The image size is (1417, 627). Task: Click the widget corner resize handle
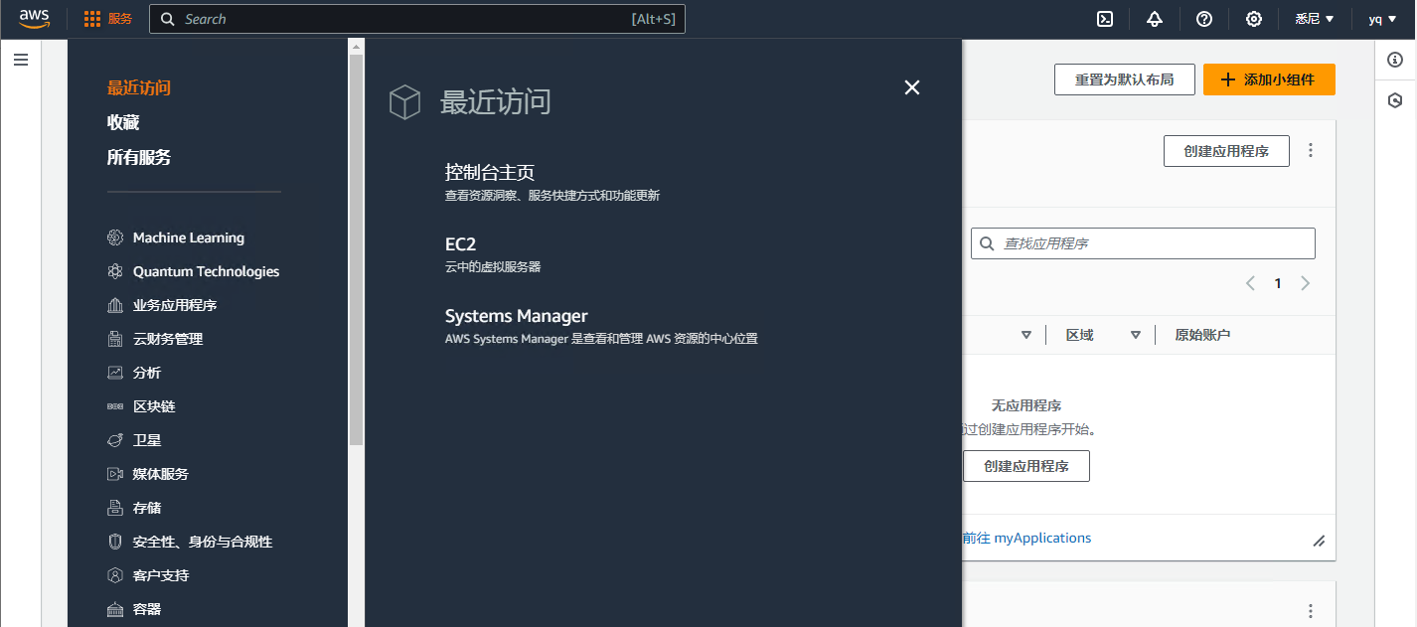point(1319,542)
